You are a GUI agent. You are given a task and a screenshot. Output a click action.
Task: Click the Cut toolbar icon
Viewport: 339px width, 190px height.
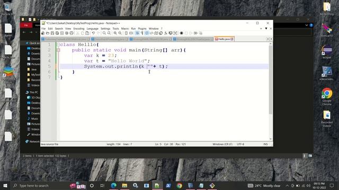[x=77, y=33]
